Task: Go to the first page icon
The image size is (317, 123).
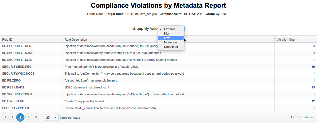Action: (4, 117)
